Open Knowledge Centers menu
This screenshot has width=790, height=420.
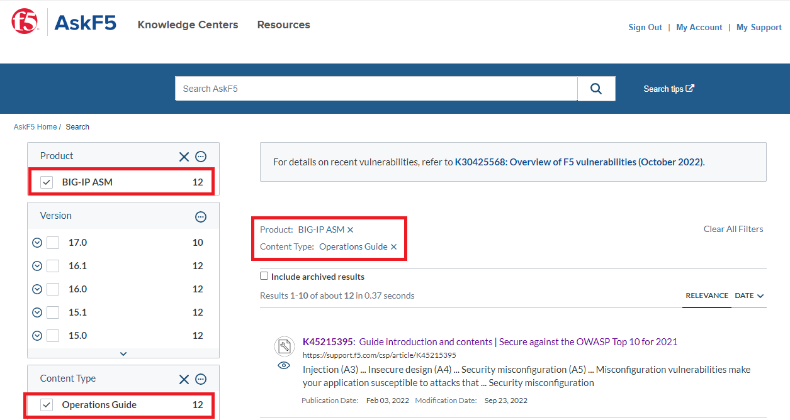click(188, 25)
